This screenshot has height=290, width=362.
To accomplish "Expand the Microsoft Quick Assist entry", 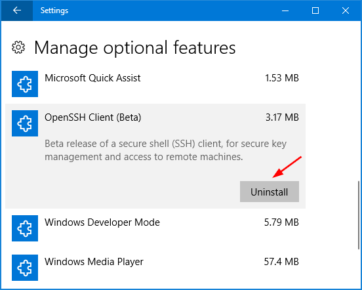I will (155, 84).
